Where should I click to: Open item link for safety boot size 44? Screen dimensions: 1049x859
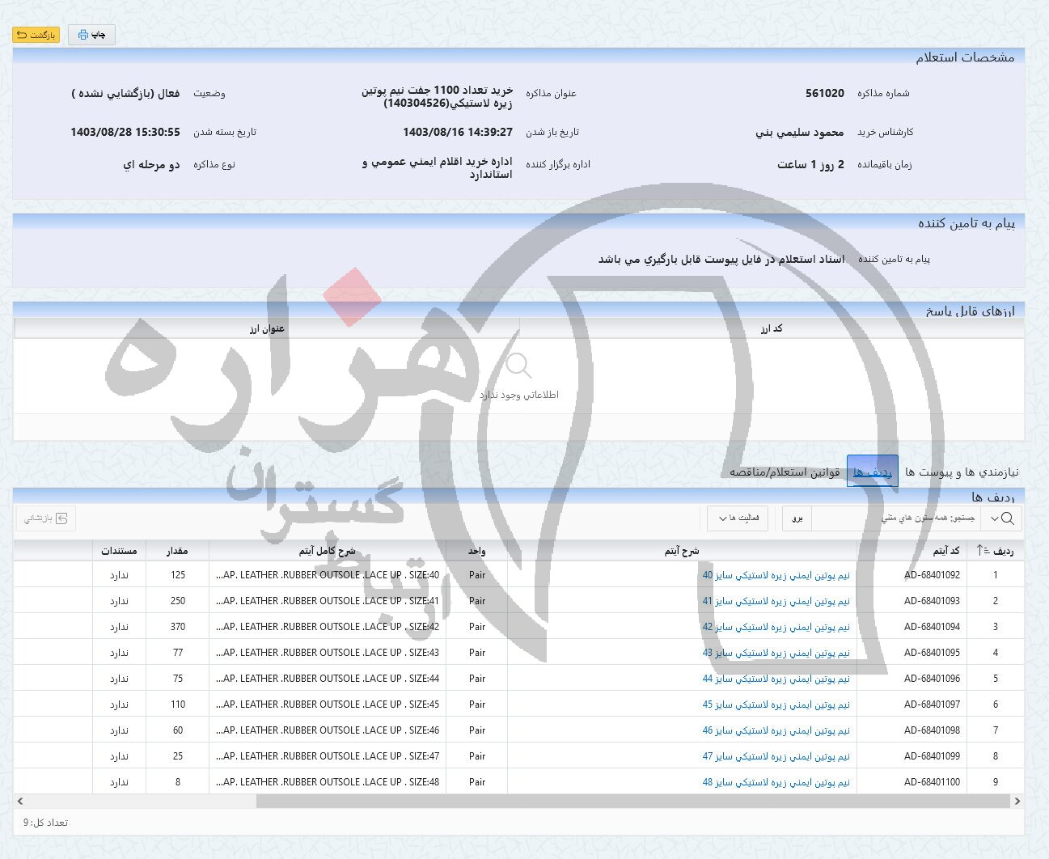(775, 679)
